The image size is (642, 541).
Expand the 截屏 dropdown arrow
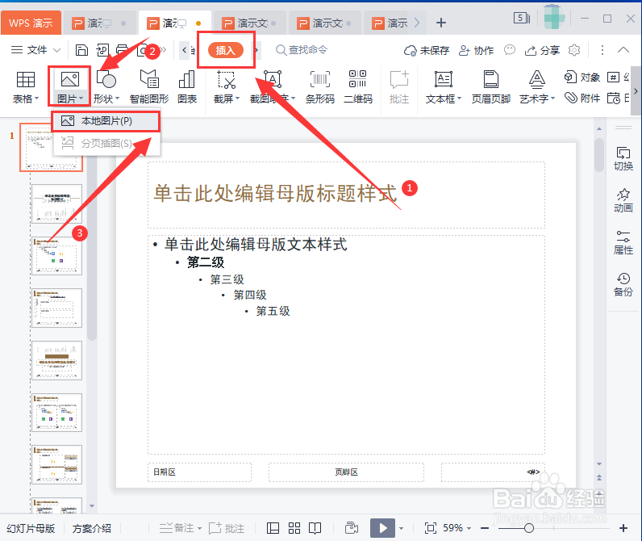[x=237, y=99]
